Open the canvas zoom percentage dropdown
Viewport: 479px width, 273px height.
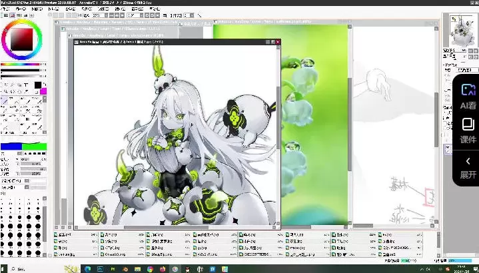[x=107, y=15]
